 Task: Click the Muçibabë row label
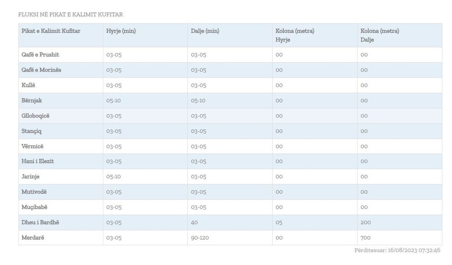click(35, 207)
